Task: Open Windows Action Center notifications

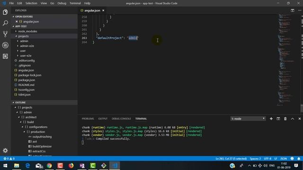Action: point(296,166)
